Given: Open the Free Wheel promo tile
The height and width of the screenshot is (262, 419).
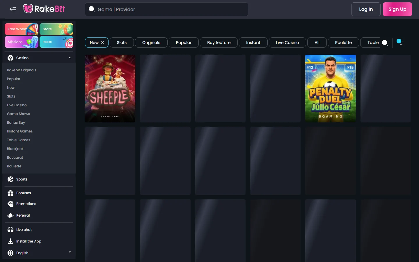Looking at the screenshot, I should [22, 29].
